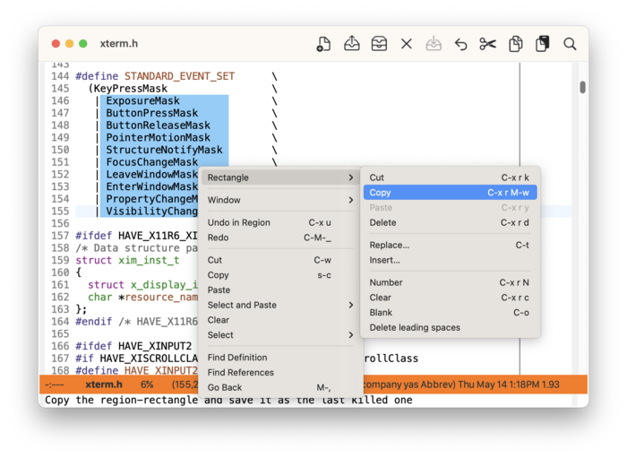Choose Cut in the Rectangle submenu
This screenshot has width=627, height=458.
coord(450,177)
